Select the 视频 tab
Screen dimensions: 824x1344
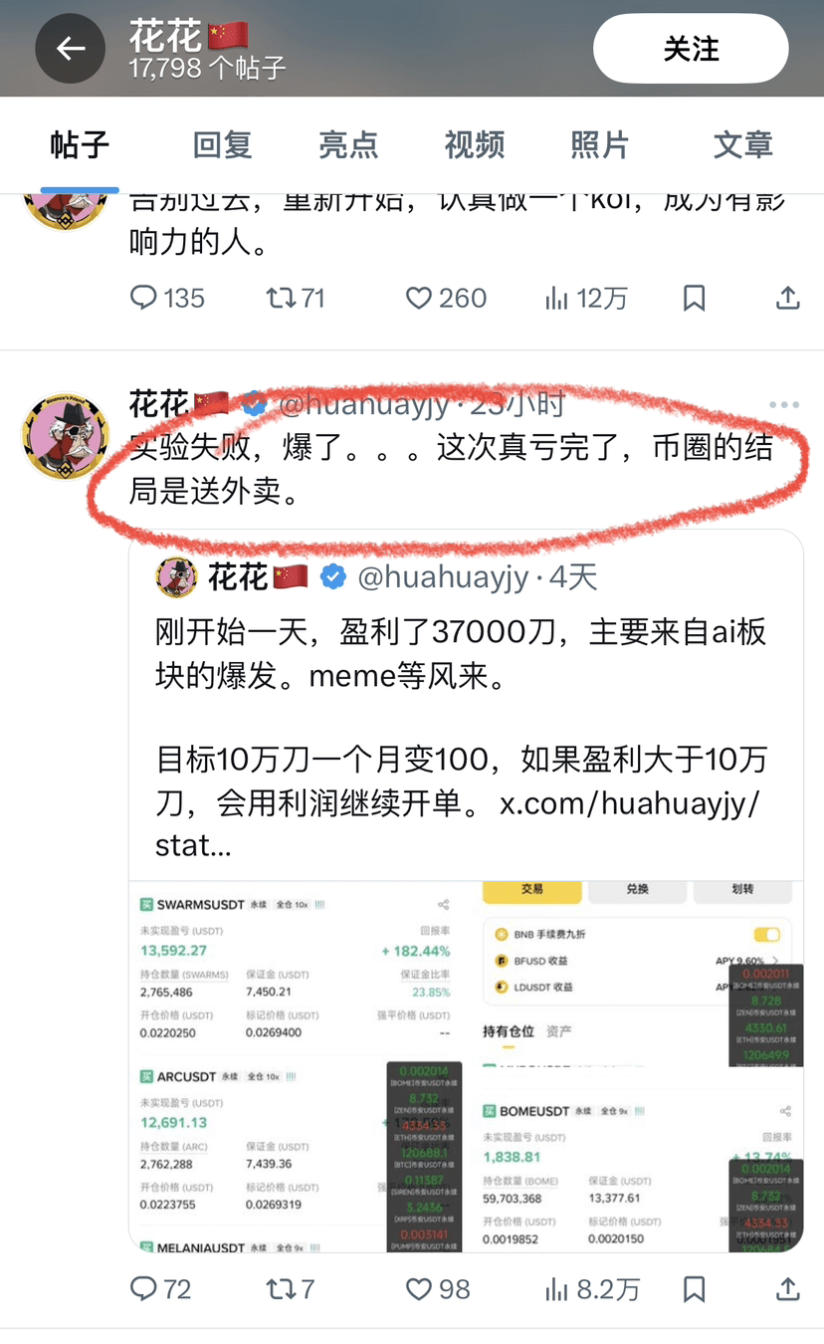(475, 144)
